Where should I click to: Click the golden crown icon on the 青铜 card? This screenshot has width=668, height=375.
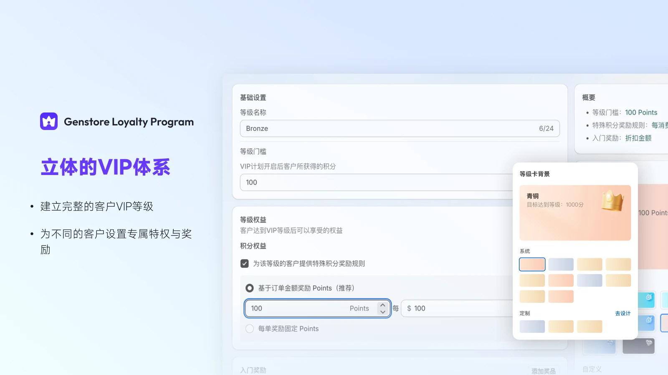point(612,201)
